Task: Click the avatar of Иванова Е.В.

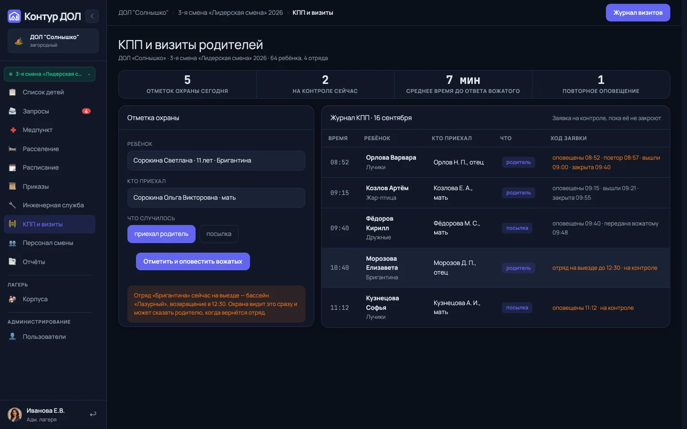Action: pyautogui.click(x=15, y=415)
